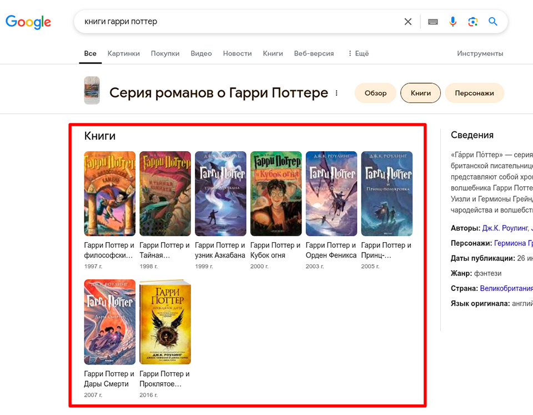Click the year '2003 г.'
The width and height of the screenshot is (533, 415).
click(315, 267)
